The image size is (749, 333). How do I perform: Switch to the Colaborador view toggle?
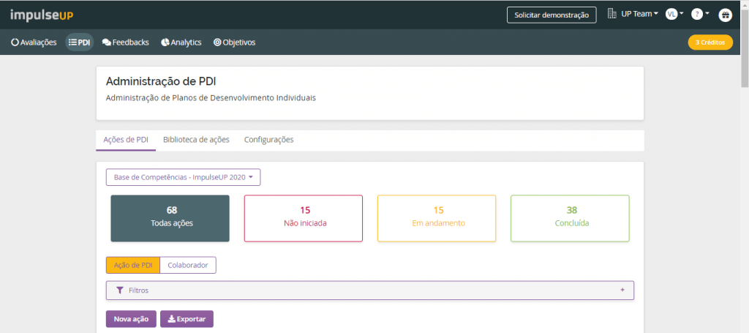188,265
